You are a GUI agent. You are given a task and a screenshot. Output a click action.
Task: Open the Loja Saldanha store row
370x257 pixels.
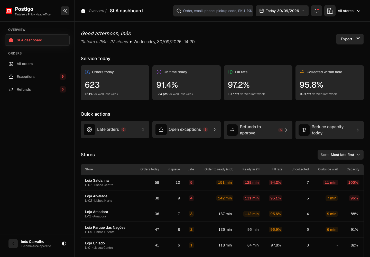coord(222,182)
